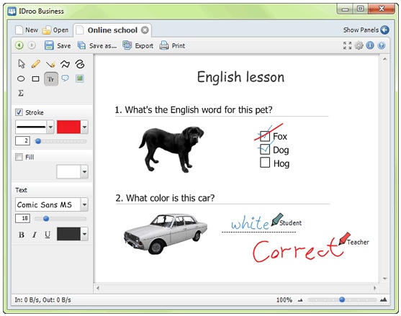Image resolution: width=401 pixels, height=316 pixels.
Task: Switch to the Online school tab
Action: pos(112,30)
